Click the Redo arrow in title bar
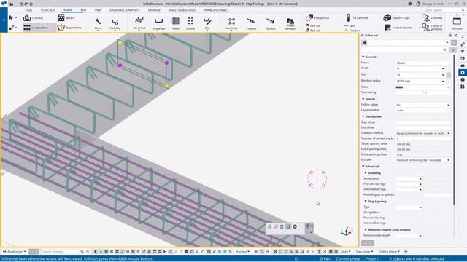This screenshot has width=467, height=262. [x=26, y=4]
